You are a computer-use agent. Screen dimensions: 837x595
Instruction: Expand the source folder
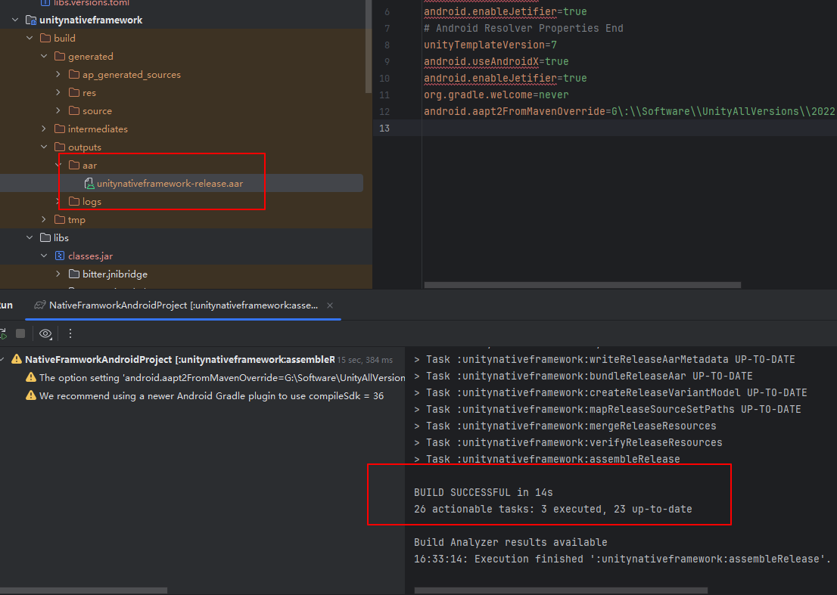click(58, 111)
